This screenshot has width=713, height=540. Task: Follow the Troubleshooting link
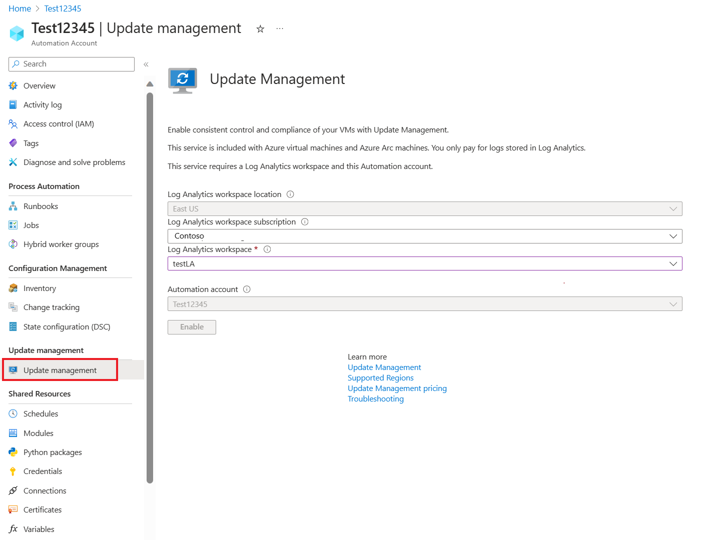[x=376, y=398]
